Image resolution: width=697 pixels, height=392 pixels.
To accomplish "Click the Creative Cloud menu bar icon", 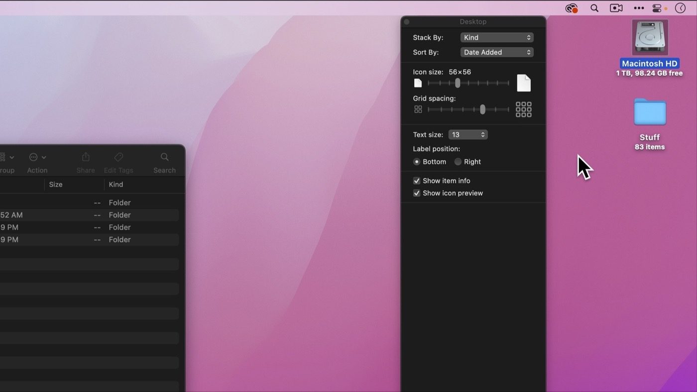I will [x=571, y=8].
